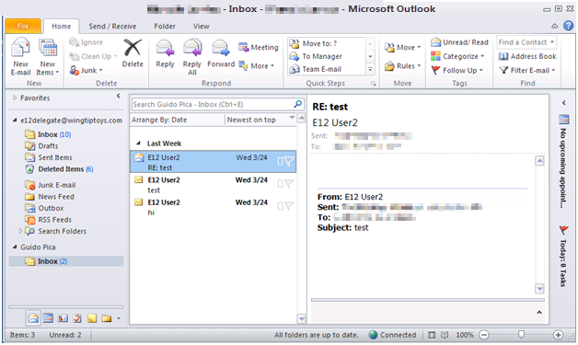Open Outlook Help
This screenshot has height=345, width=578.
pyautogui.click(x=568, y=26)
